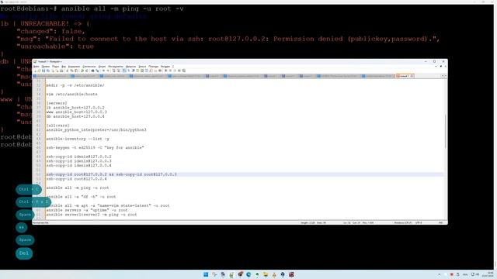
Task: Click the Save All toolbar icon
Action: (48, 71)
